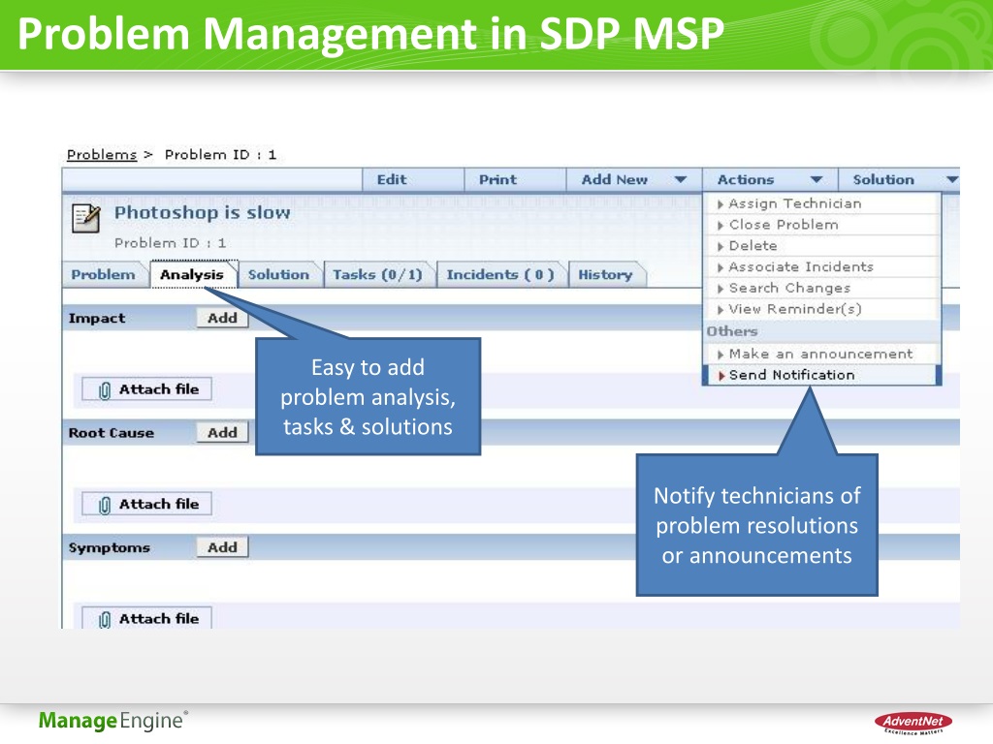This screenshot has width=993, height=744.
Task: Open the Solution tab
Action: coord(279,274)
